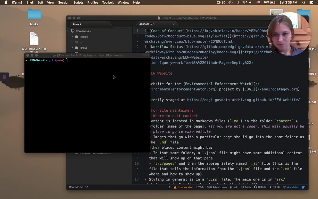This screenshot has width=318, height=199.
Task: Click the 'Where to edit content' heading text
Action: (175, 116)
